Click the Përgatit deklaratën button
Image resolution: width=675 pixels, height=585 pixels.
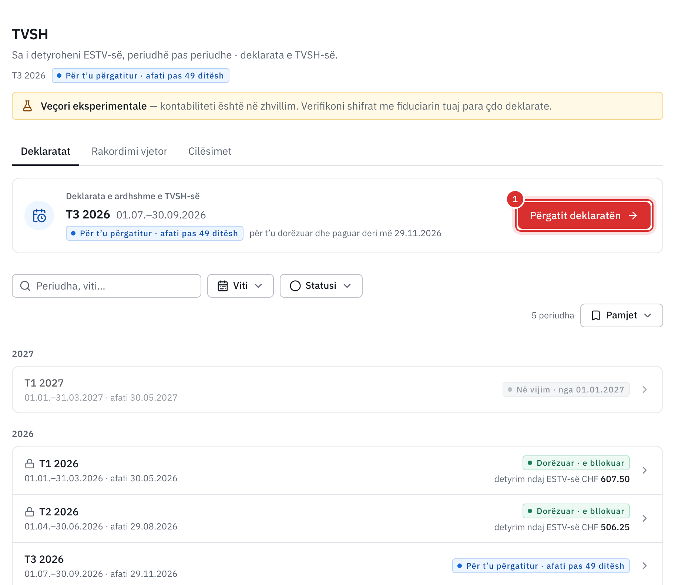pos(584,215)
